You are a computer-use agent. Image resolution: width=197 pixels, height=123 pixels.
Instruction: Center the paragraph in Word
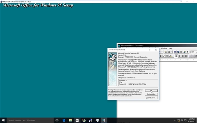pos(179,56)
